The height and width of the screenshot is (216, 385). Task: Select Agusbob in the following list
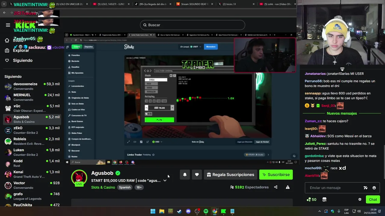click(x=32, y=119)
